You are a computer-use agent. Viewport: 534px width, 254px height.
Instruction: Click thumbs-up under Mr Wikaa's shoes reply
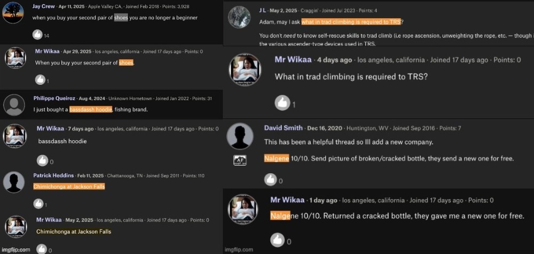(40, 80)
